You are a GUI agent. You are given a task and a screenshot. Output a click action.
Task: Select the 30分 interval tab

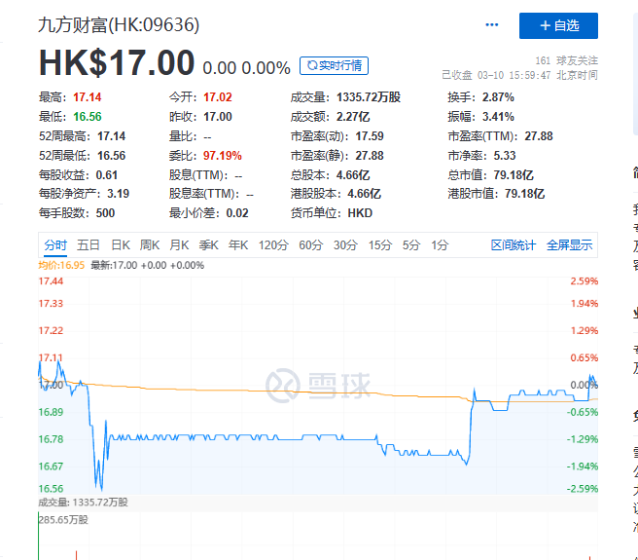point(345,245)
